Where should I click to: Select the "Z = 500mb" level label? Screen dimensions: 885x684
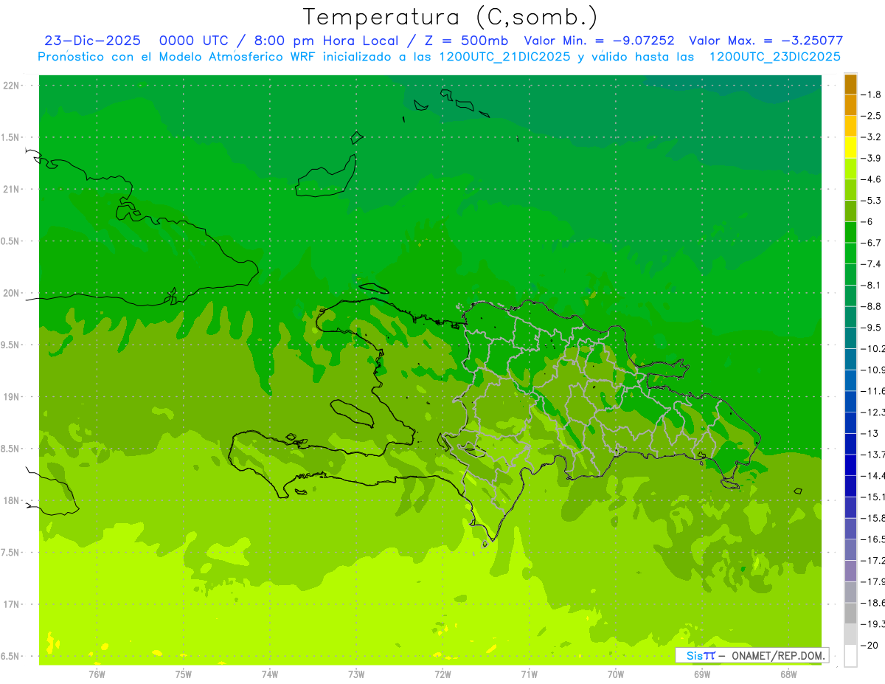point(466,41)
